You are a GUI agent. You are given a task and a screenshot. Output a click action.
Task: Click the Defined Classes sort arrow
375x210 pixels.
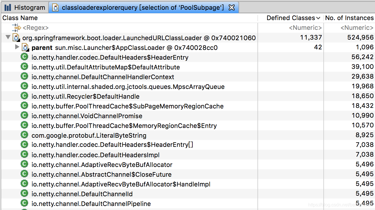pyautogui.click(x=318, y=18)
